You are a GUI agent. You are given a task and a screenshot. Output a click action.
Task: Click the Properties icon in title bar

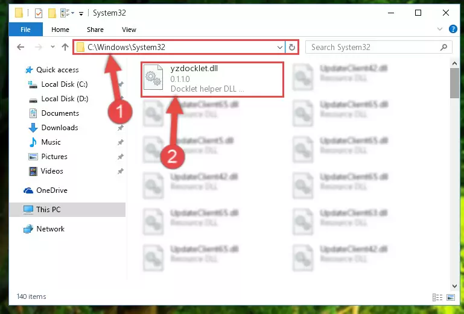tap(39, 13)
